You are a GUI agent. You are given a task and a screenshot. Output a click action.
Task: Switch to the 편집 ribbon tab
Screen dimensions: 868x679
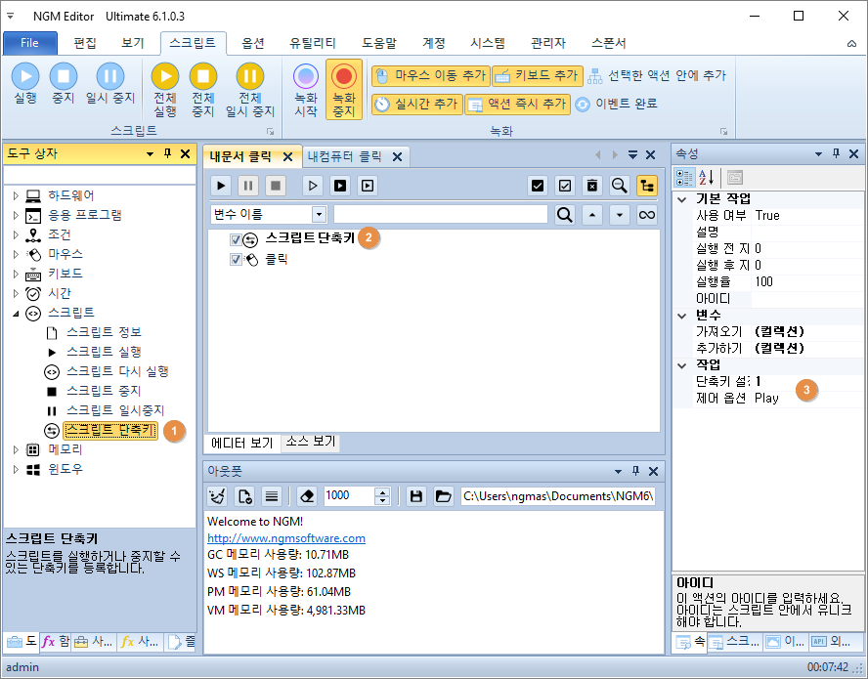pyautogui.click(x=85, y=43)
